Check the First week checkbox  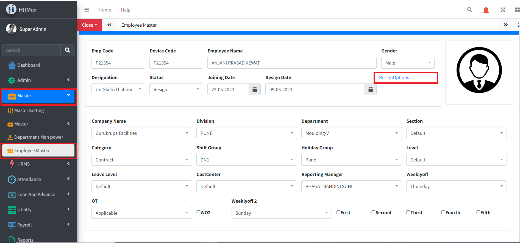click(338, 212)
